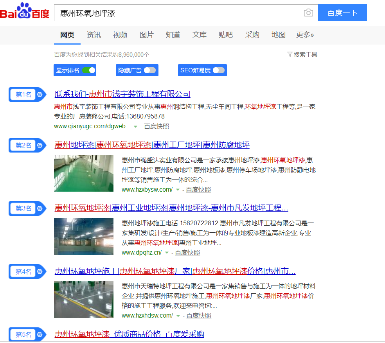
Task: Open green floor thumbnail of second result
Action: (x=84, y=173)
